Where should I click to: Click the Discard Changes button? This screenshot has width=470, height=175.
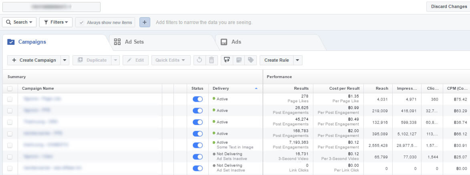(x=448, y=6)
